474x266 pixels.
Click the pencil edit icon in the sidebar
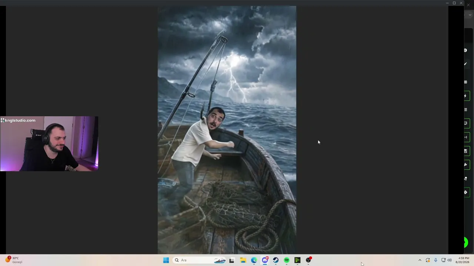click(465, 64)
